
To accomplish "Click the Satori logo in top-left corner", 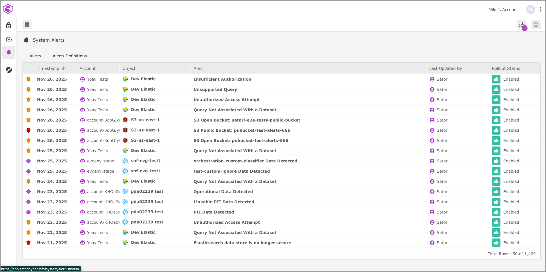I will (8, 9).
